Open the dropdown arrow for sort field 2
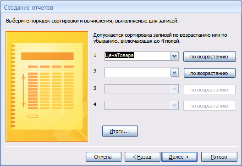The width and height of the screenshot is (242, 166). (175, 73)
